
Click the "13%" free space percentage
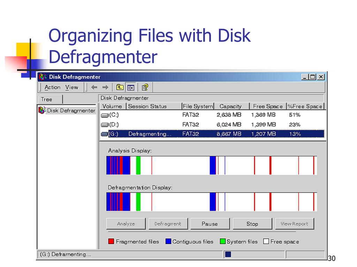(295, 134)
